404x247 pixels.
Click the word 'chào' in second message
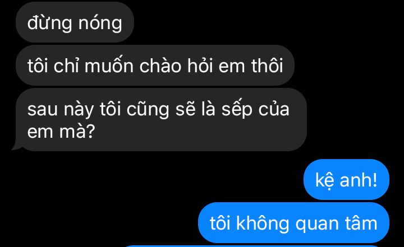[x=160, y=66]
